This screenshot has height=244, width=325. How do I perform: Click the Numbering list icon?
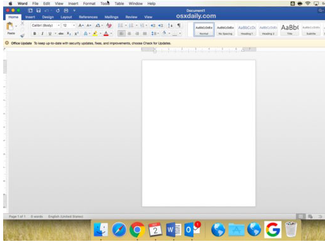pyautogui.click(x=131, y=25)
